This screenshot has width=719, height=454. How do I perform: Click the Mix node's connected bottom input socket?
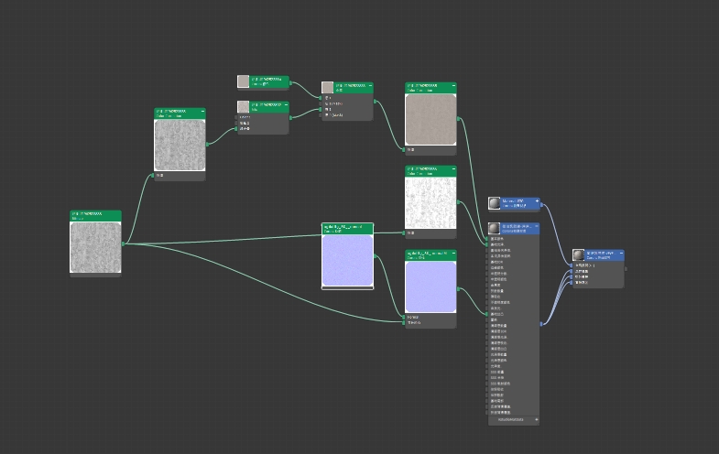pos(236,129)
